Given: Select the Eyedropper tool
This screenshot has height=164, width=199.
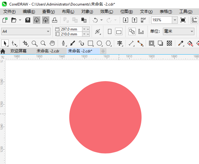Looking at the screenshot, I should pos(181,43).
